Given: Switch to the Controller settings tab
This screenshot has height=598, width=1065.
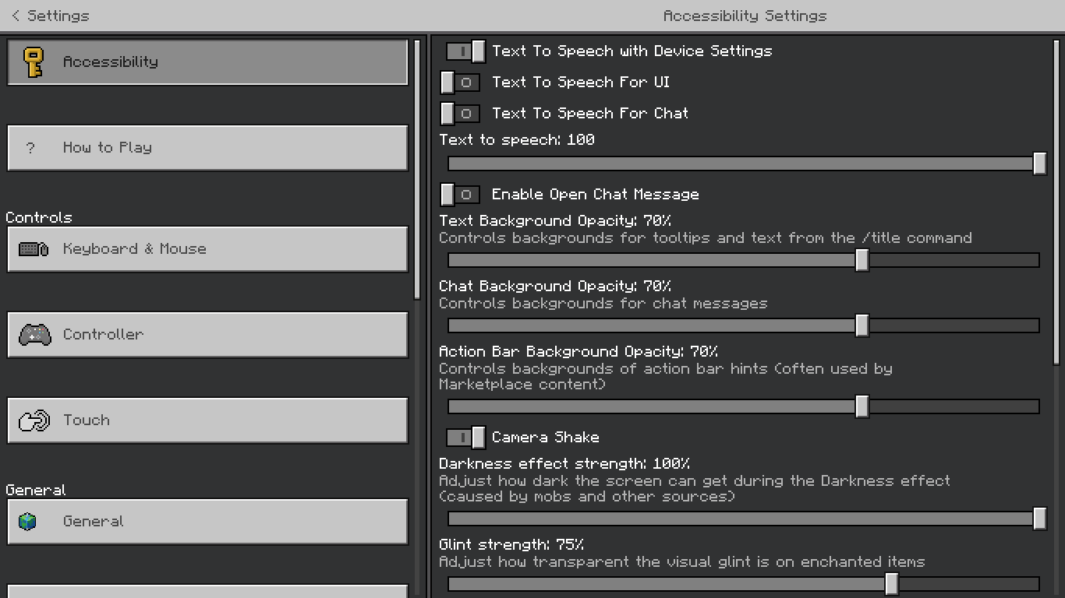Looking at the screenshot, I should [x=207, y=335].
